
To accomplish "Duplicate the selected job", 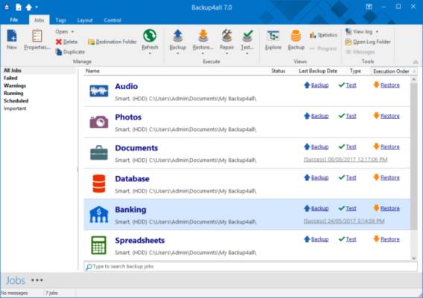I will [70, 52].
